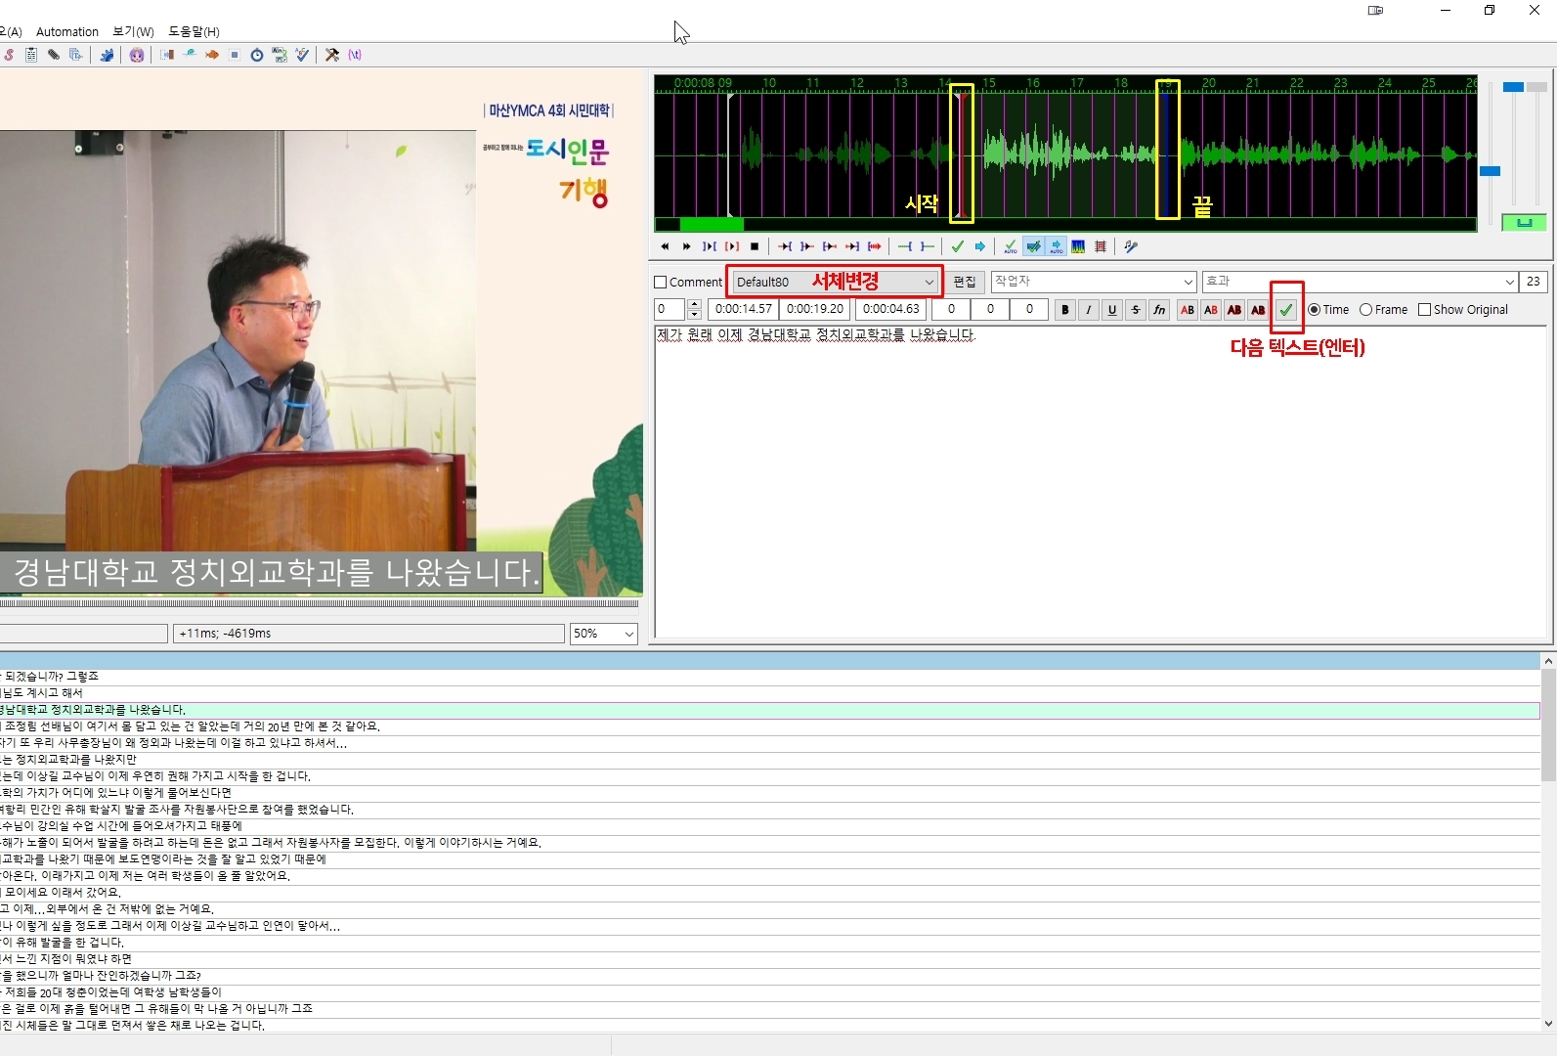The width and height of the screenshot is (1557, 1056).
Task: Toggle strikeout formatting button
Action: click(x=1136, y=310)
